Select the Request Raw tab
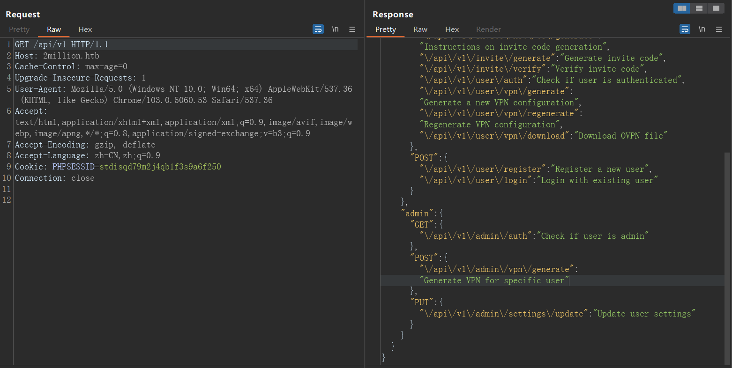 coord(54,29)
